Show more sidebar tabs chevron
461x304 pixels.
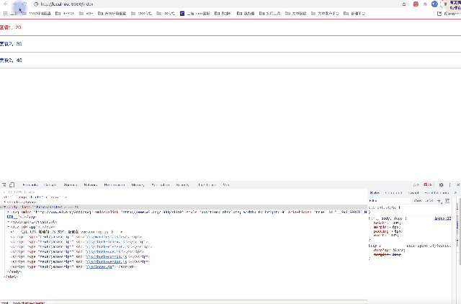[455, 193]
